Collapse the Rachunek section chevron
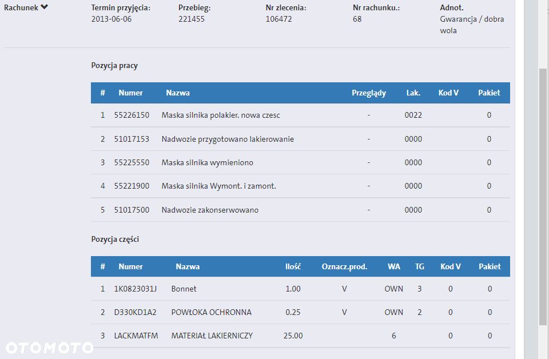The height and width of the screenshot is (359, 549). [44, 7]
